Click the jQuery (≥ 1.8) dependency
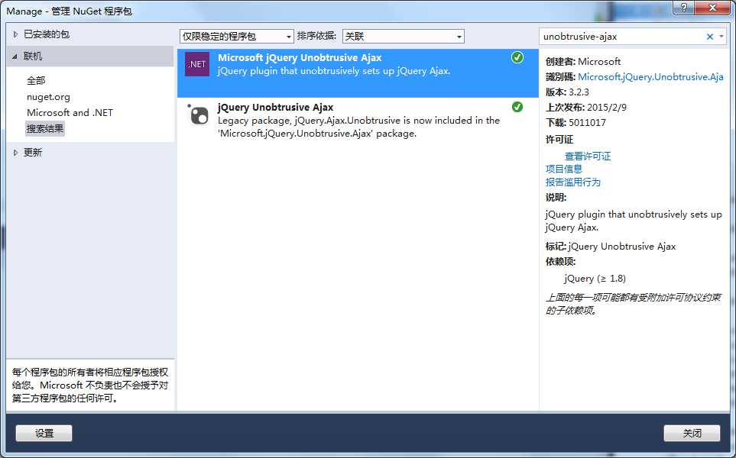736x458 pixels. tap(595, 279)
